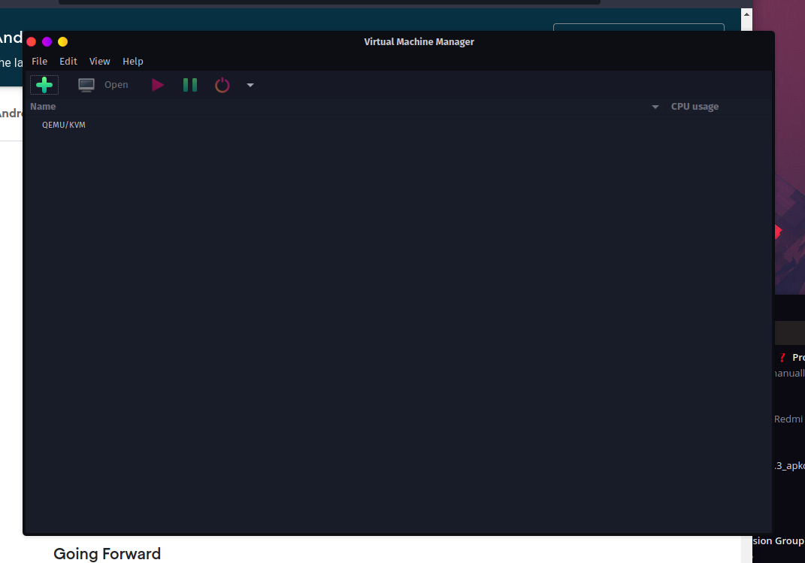Toggle sort arrow beside Name column
Viewport: 805px width, 563px height.
pos(655,107)
